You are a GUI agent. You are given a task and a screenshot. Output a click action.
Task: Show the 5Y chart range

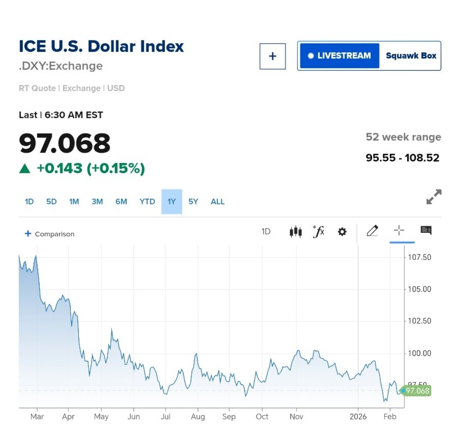pos(193,202)
